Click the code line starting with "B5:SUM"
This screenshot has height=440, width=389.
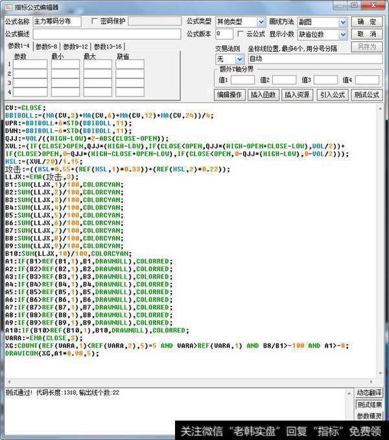click(64, 215)
